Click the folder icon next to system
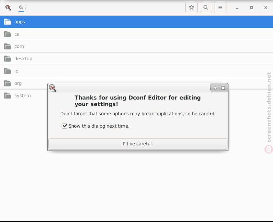The width and height of the screenshot is (273, 222). tap(8, 96)
